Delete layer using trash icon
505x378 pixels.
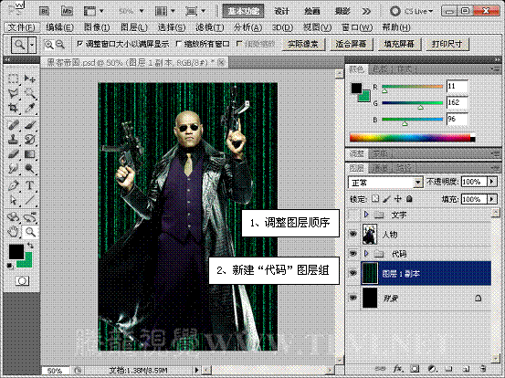click(x=482, y=369)
